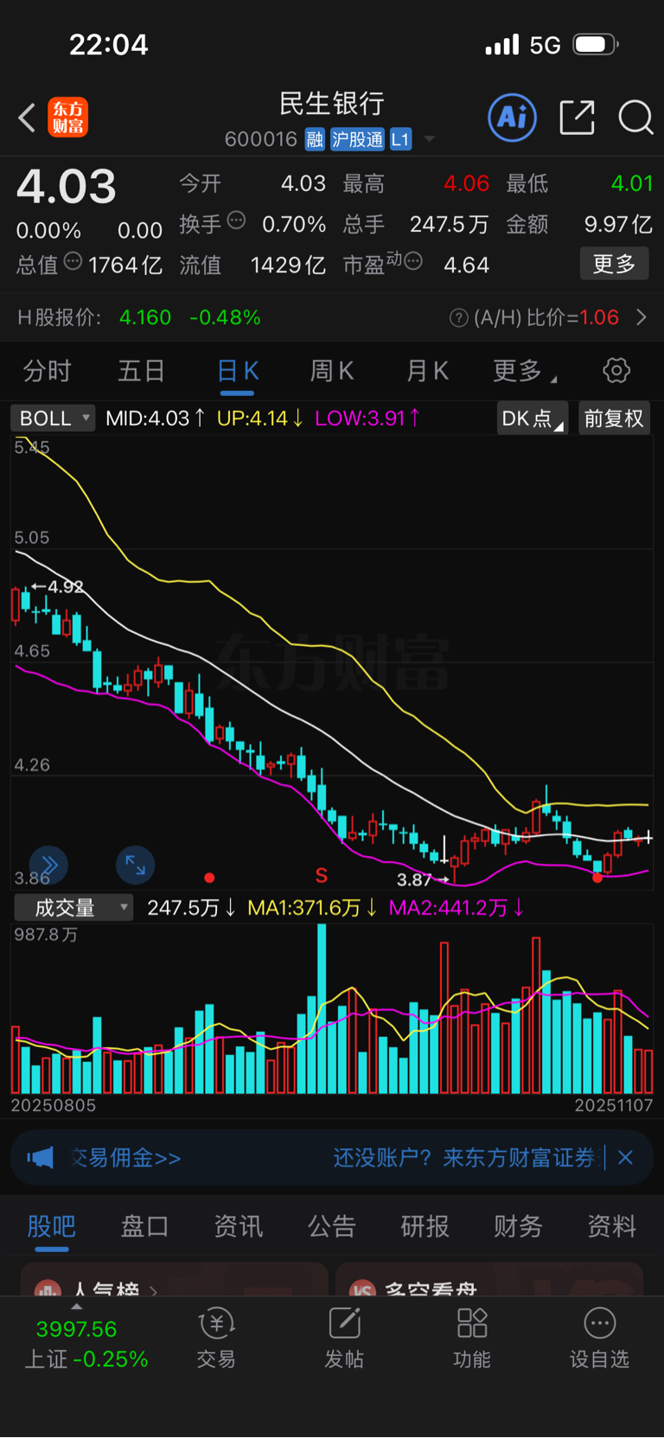The width and height of the screenshot is (664, 1438).
Task: Tap start date 20250805 label
Action: tap(54, 1105)
